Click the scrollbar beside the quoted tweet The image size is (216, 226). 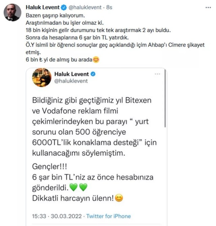tap(165, 98)
